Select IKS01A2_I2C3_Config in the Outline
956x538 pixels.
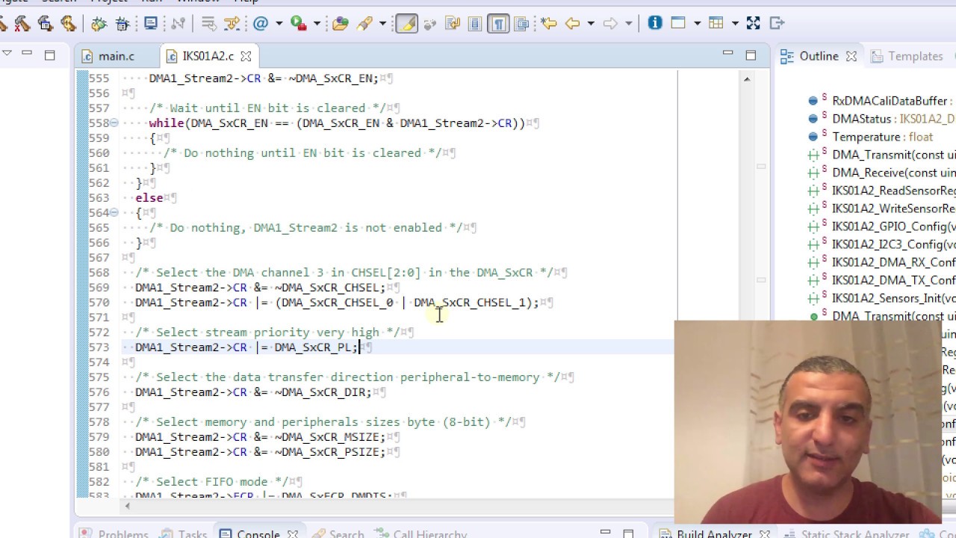(882, 244)
